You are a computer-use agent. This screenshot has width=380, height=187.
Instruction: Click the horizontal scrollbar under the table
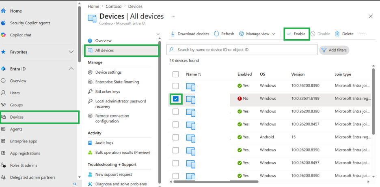tap(216, 181)
